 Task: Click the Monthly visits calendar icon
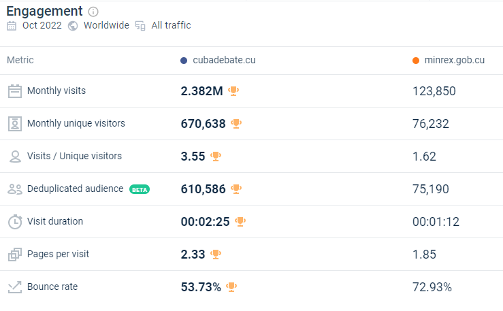(x=15, y=91)
